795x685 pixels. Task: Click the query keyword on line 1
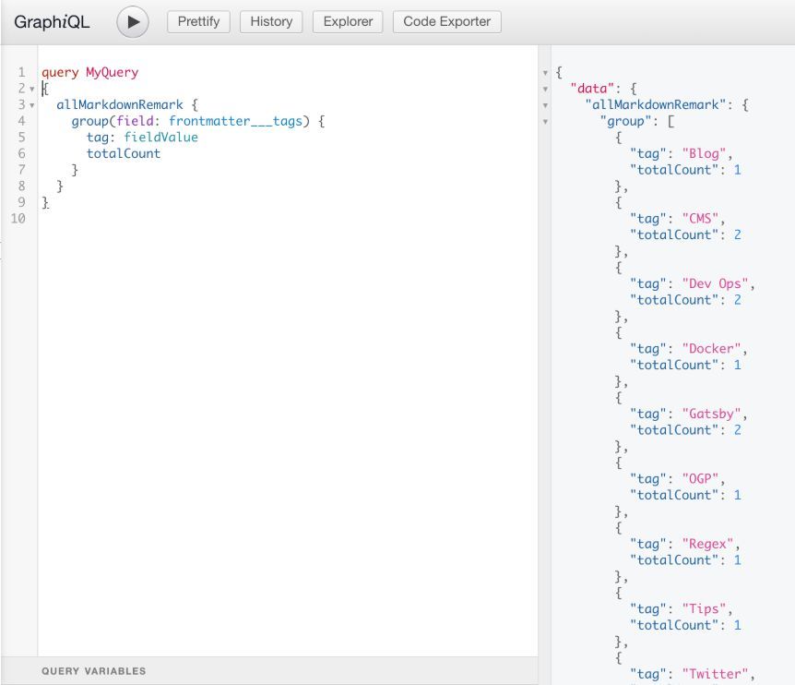(60, 73)
